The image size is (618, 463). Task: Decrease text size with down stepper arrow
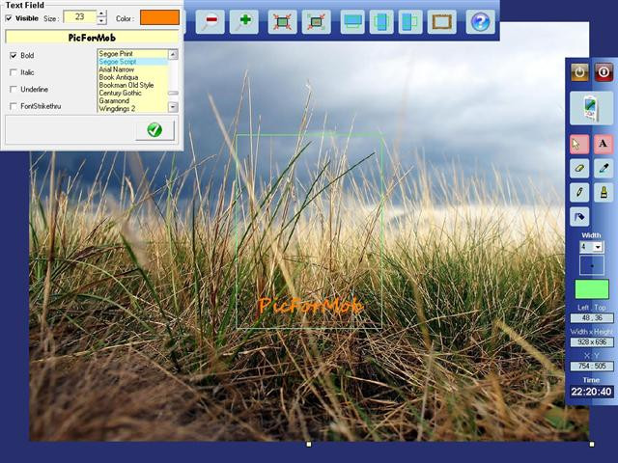(x=101, y=21)
